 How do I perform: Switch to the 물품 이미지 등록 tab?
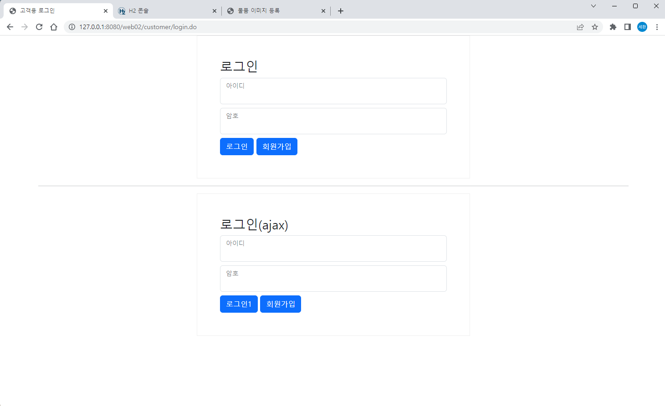(276, 11)
